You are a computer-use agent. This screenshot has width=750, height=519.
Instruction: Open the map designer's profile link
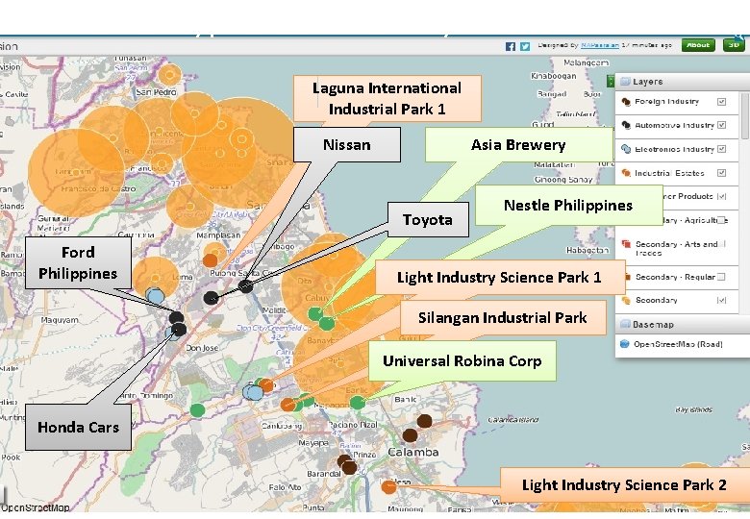coord(599,45)
